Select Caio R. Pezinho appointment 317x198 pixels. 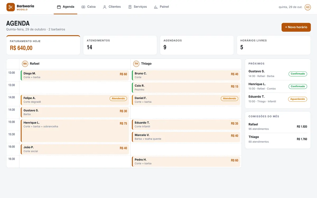click(186, 88)
